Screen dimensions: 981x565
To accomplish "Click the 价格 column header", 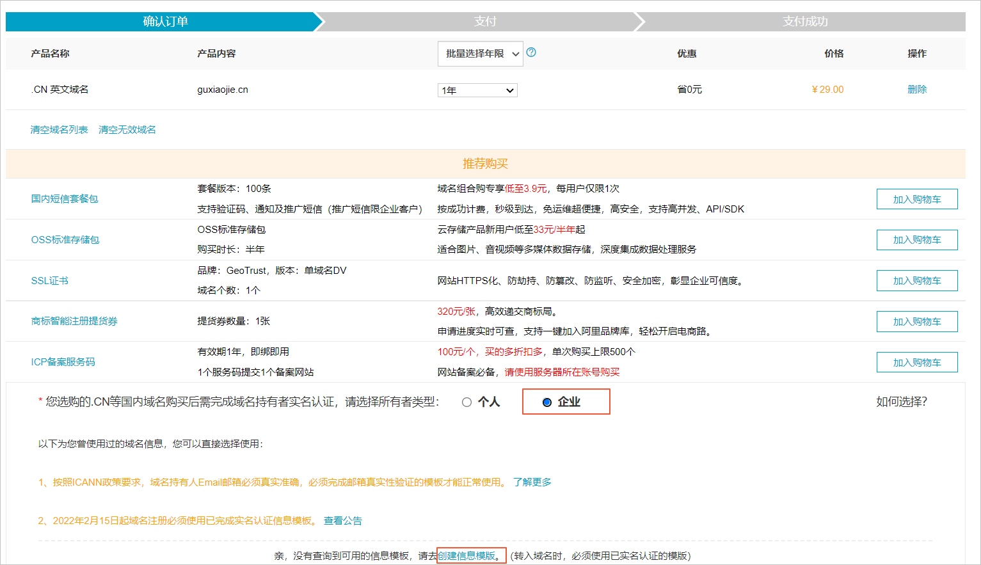I will click(834, 54).
